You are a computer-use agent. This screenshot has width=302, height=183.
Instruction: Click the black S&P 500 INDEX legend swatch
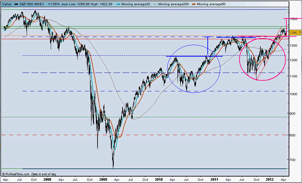16,4
